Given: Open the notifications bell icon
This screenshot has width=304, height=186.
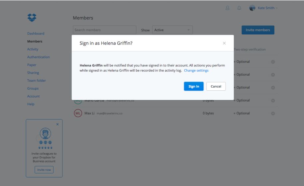Looking at the screenshot, I should point(239,8).
